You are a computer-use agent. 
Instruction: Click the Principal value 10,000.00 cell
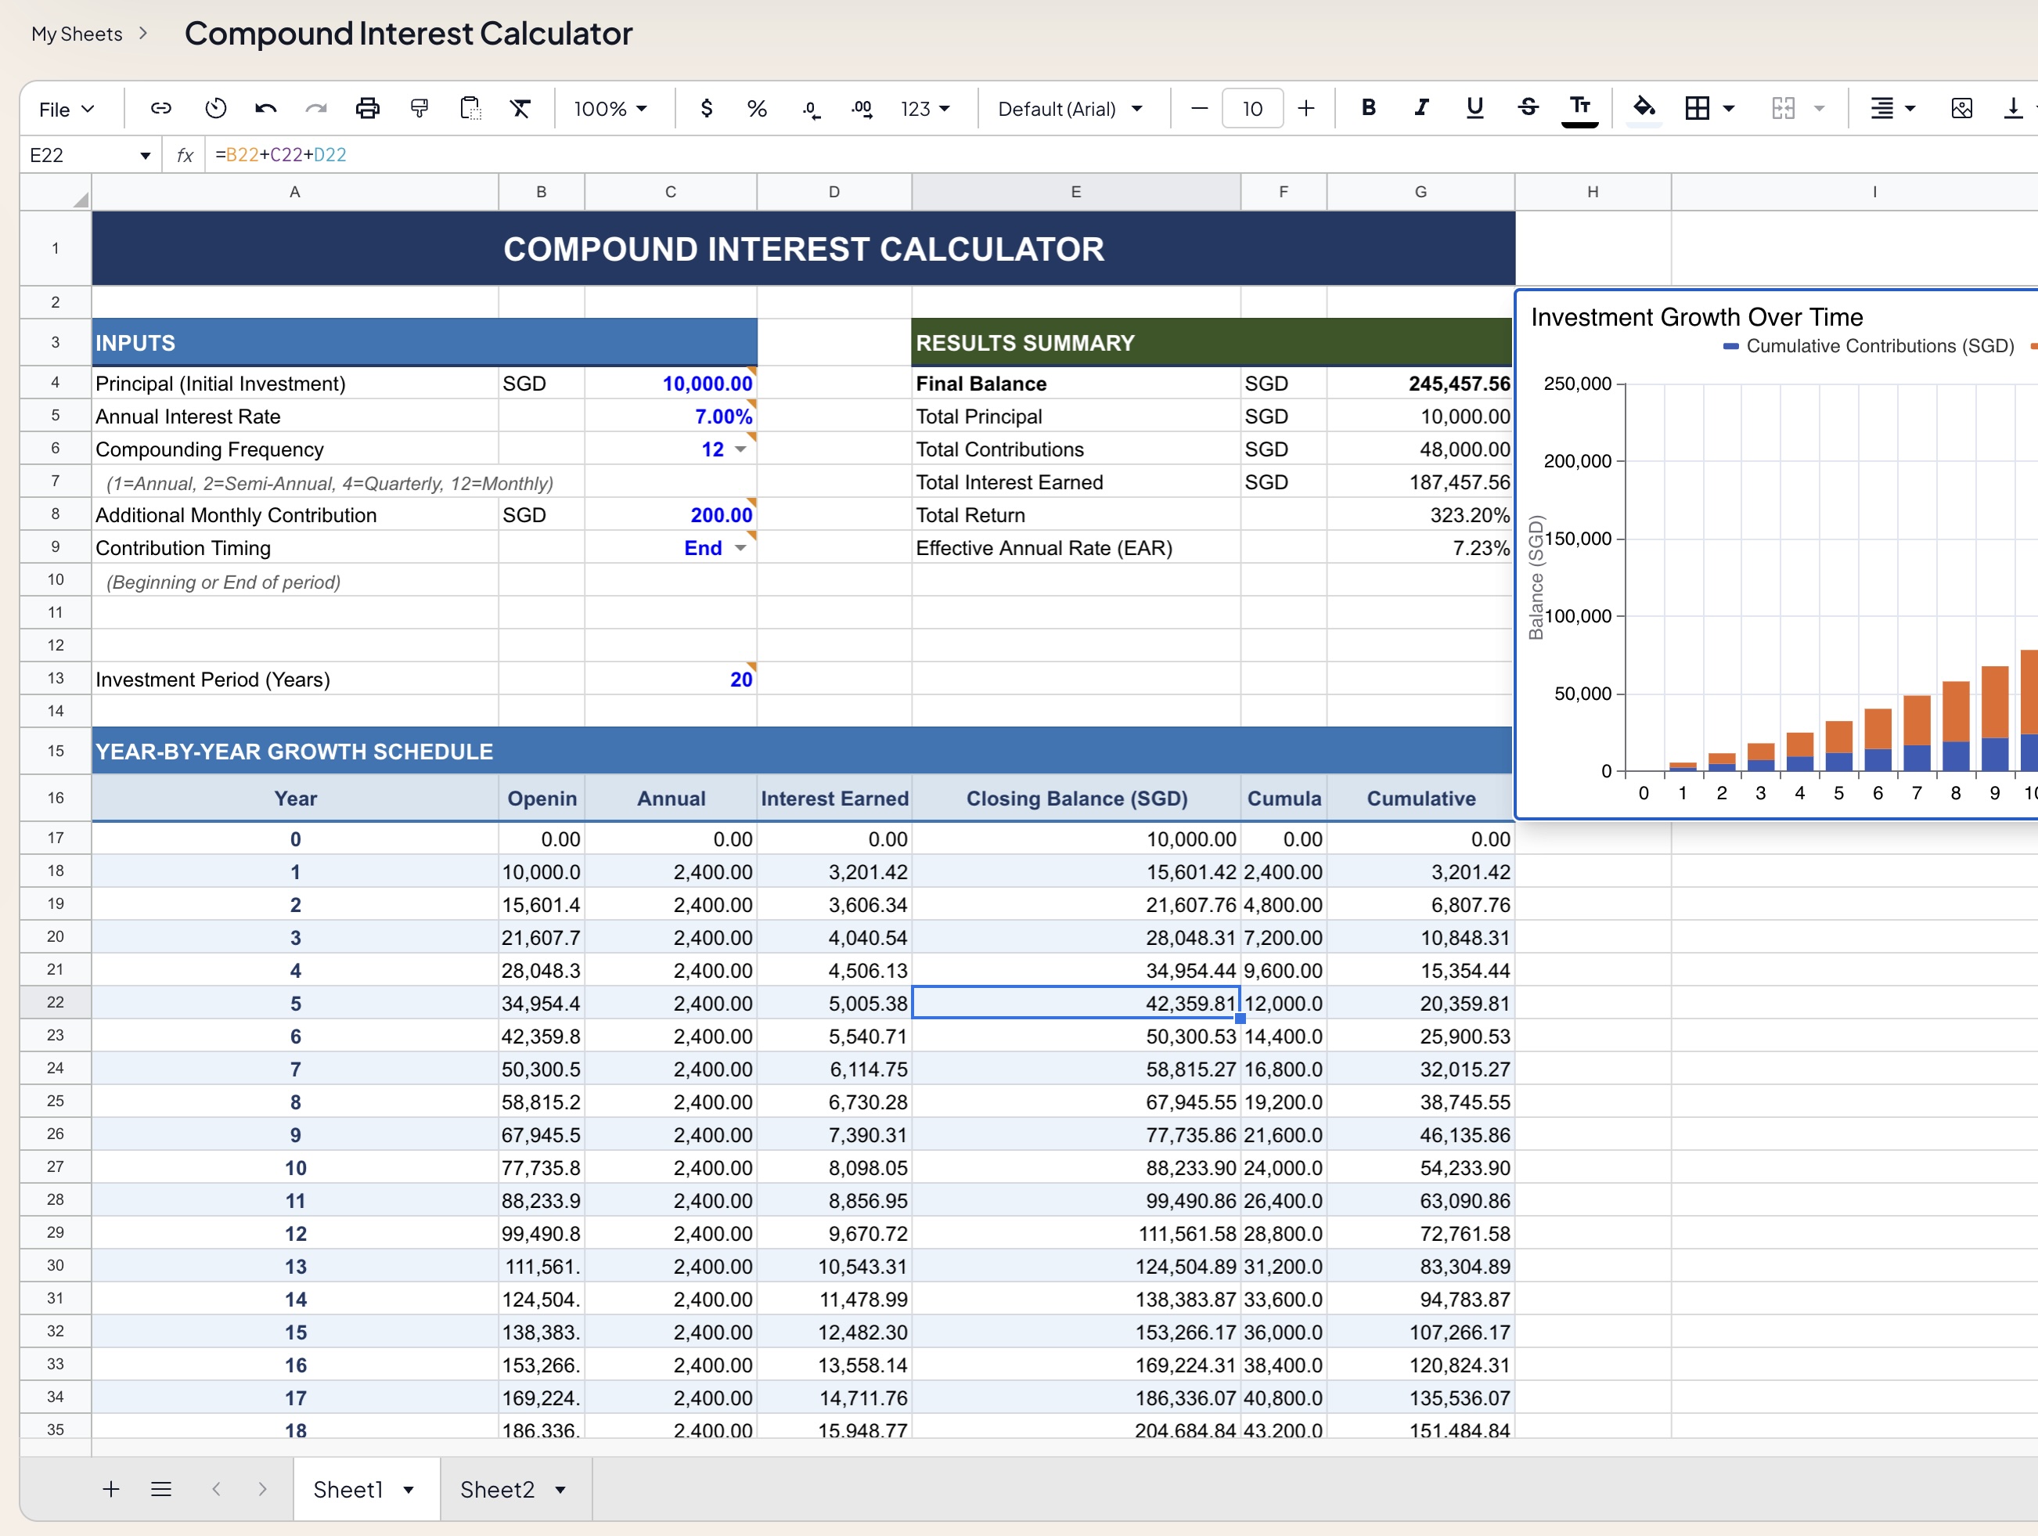point(671,384)
